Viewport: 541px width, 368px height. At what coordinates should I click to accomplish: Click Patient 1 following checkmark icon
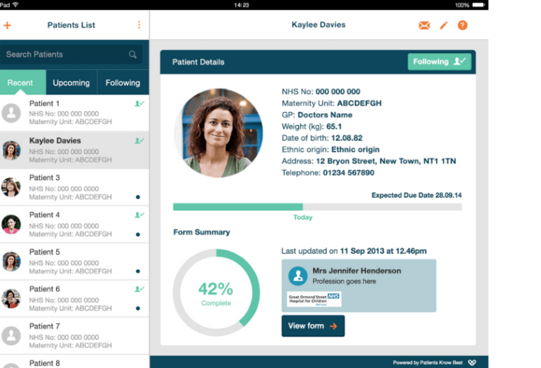coord(139,103)
